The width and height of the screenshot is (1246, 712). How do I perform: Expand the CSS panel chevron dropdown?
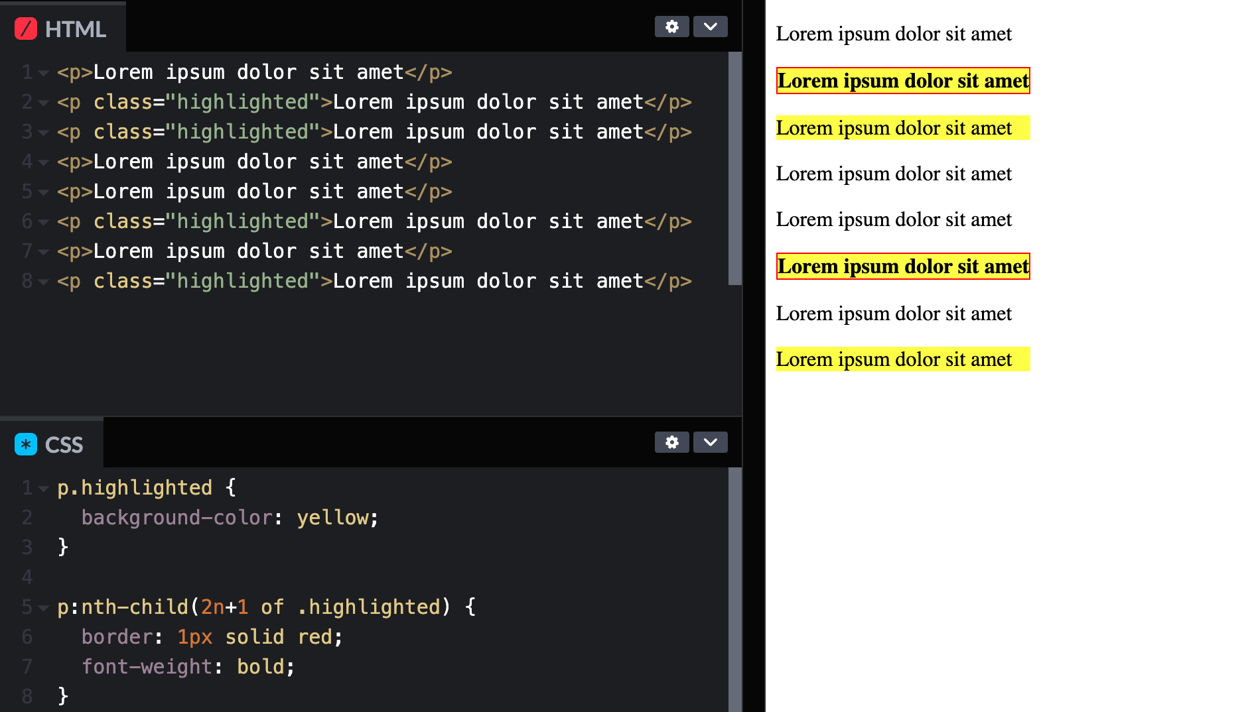pyautogui.click(x=710, y=442)
